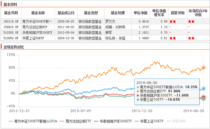Screen dimensions: 210x129
Task: Click net value 2.1821
Action: point(144,32)
